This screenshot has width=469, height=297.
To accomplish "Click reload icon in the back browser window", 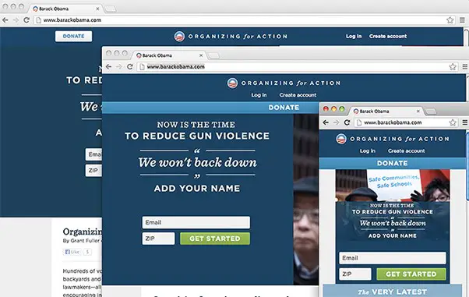I will [26, 20].
